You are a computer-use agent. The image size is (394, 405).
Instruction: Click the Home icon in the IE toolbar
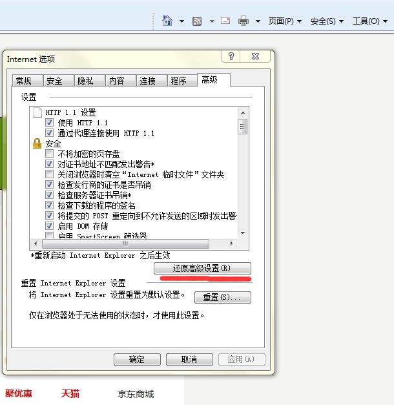point(167,21)
